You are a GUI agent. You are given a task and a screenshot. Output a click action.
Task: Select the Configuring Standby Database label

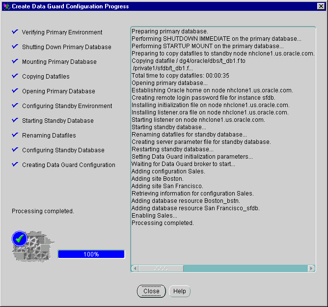coord(63,150)
